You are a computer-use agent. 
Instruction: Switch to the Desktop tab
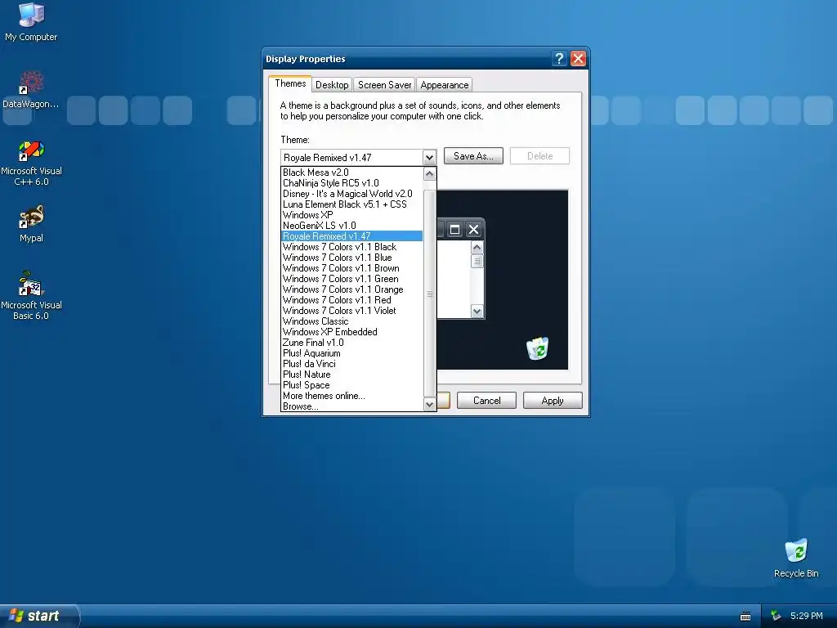pos(332,85)
